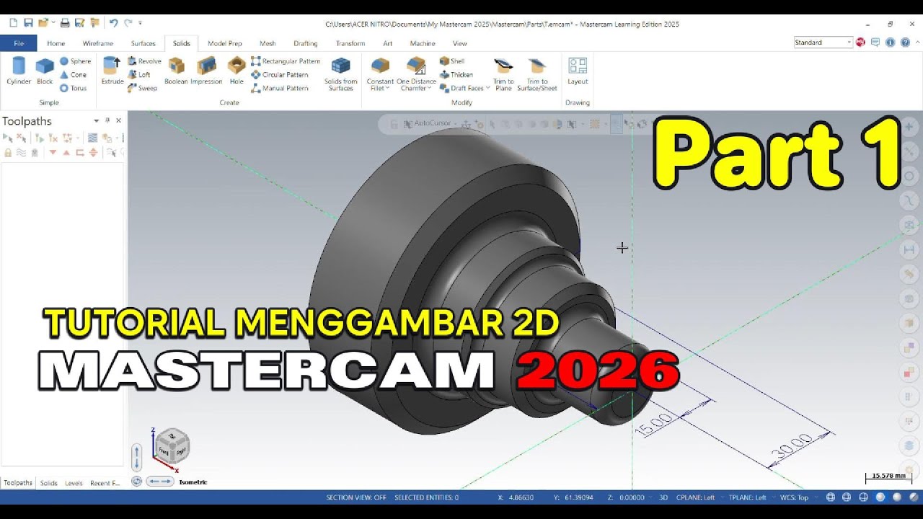Toggle wireframe display globe in status bar
This screenshot has height=519, width=923.
tap(831, 497)
